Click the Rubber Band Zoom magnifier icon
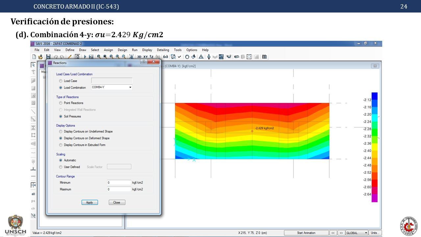421x237 pixels. [99, 57]
